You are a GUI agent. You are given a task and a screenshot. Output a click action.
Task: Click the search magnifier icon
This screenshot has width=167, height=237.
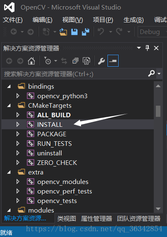click(x=151, y=73)
